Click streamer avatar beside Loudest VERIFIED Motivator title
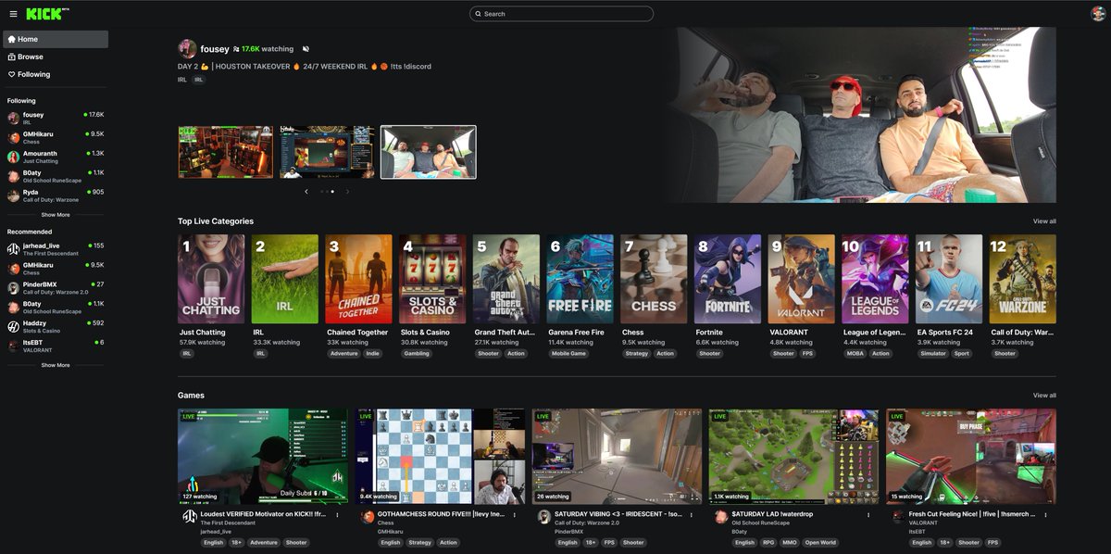 coord(189,517)
